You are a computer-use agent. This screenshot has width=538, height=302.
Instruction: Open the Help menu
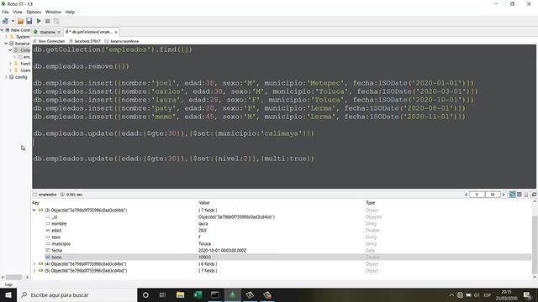point(70,12)
